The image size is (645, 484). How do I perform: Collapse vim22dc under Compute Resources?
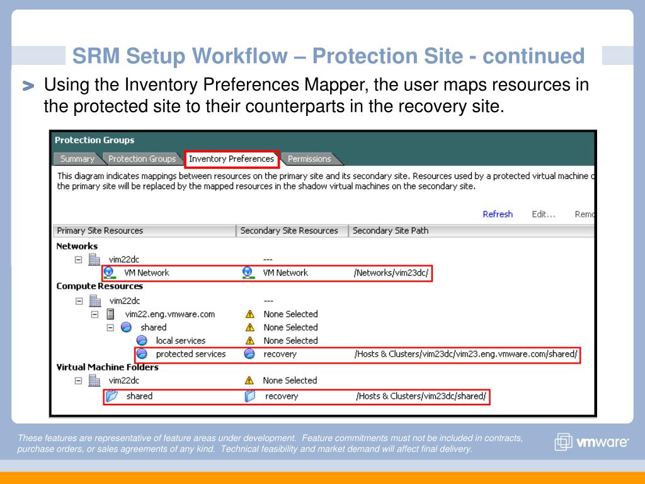point(79,301)
